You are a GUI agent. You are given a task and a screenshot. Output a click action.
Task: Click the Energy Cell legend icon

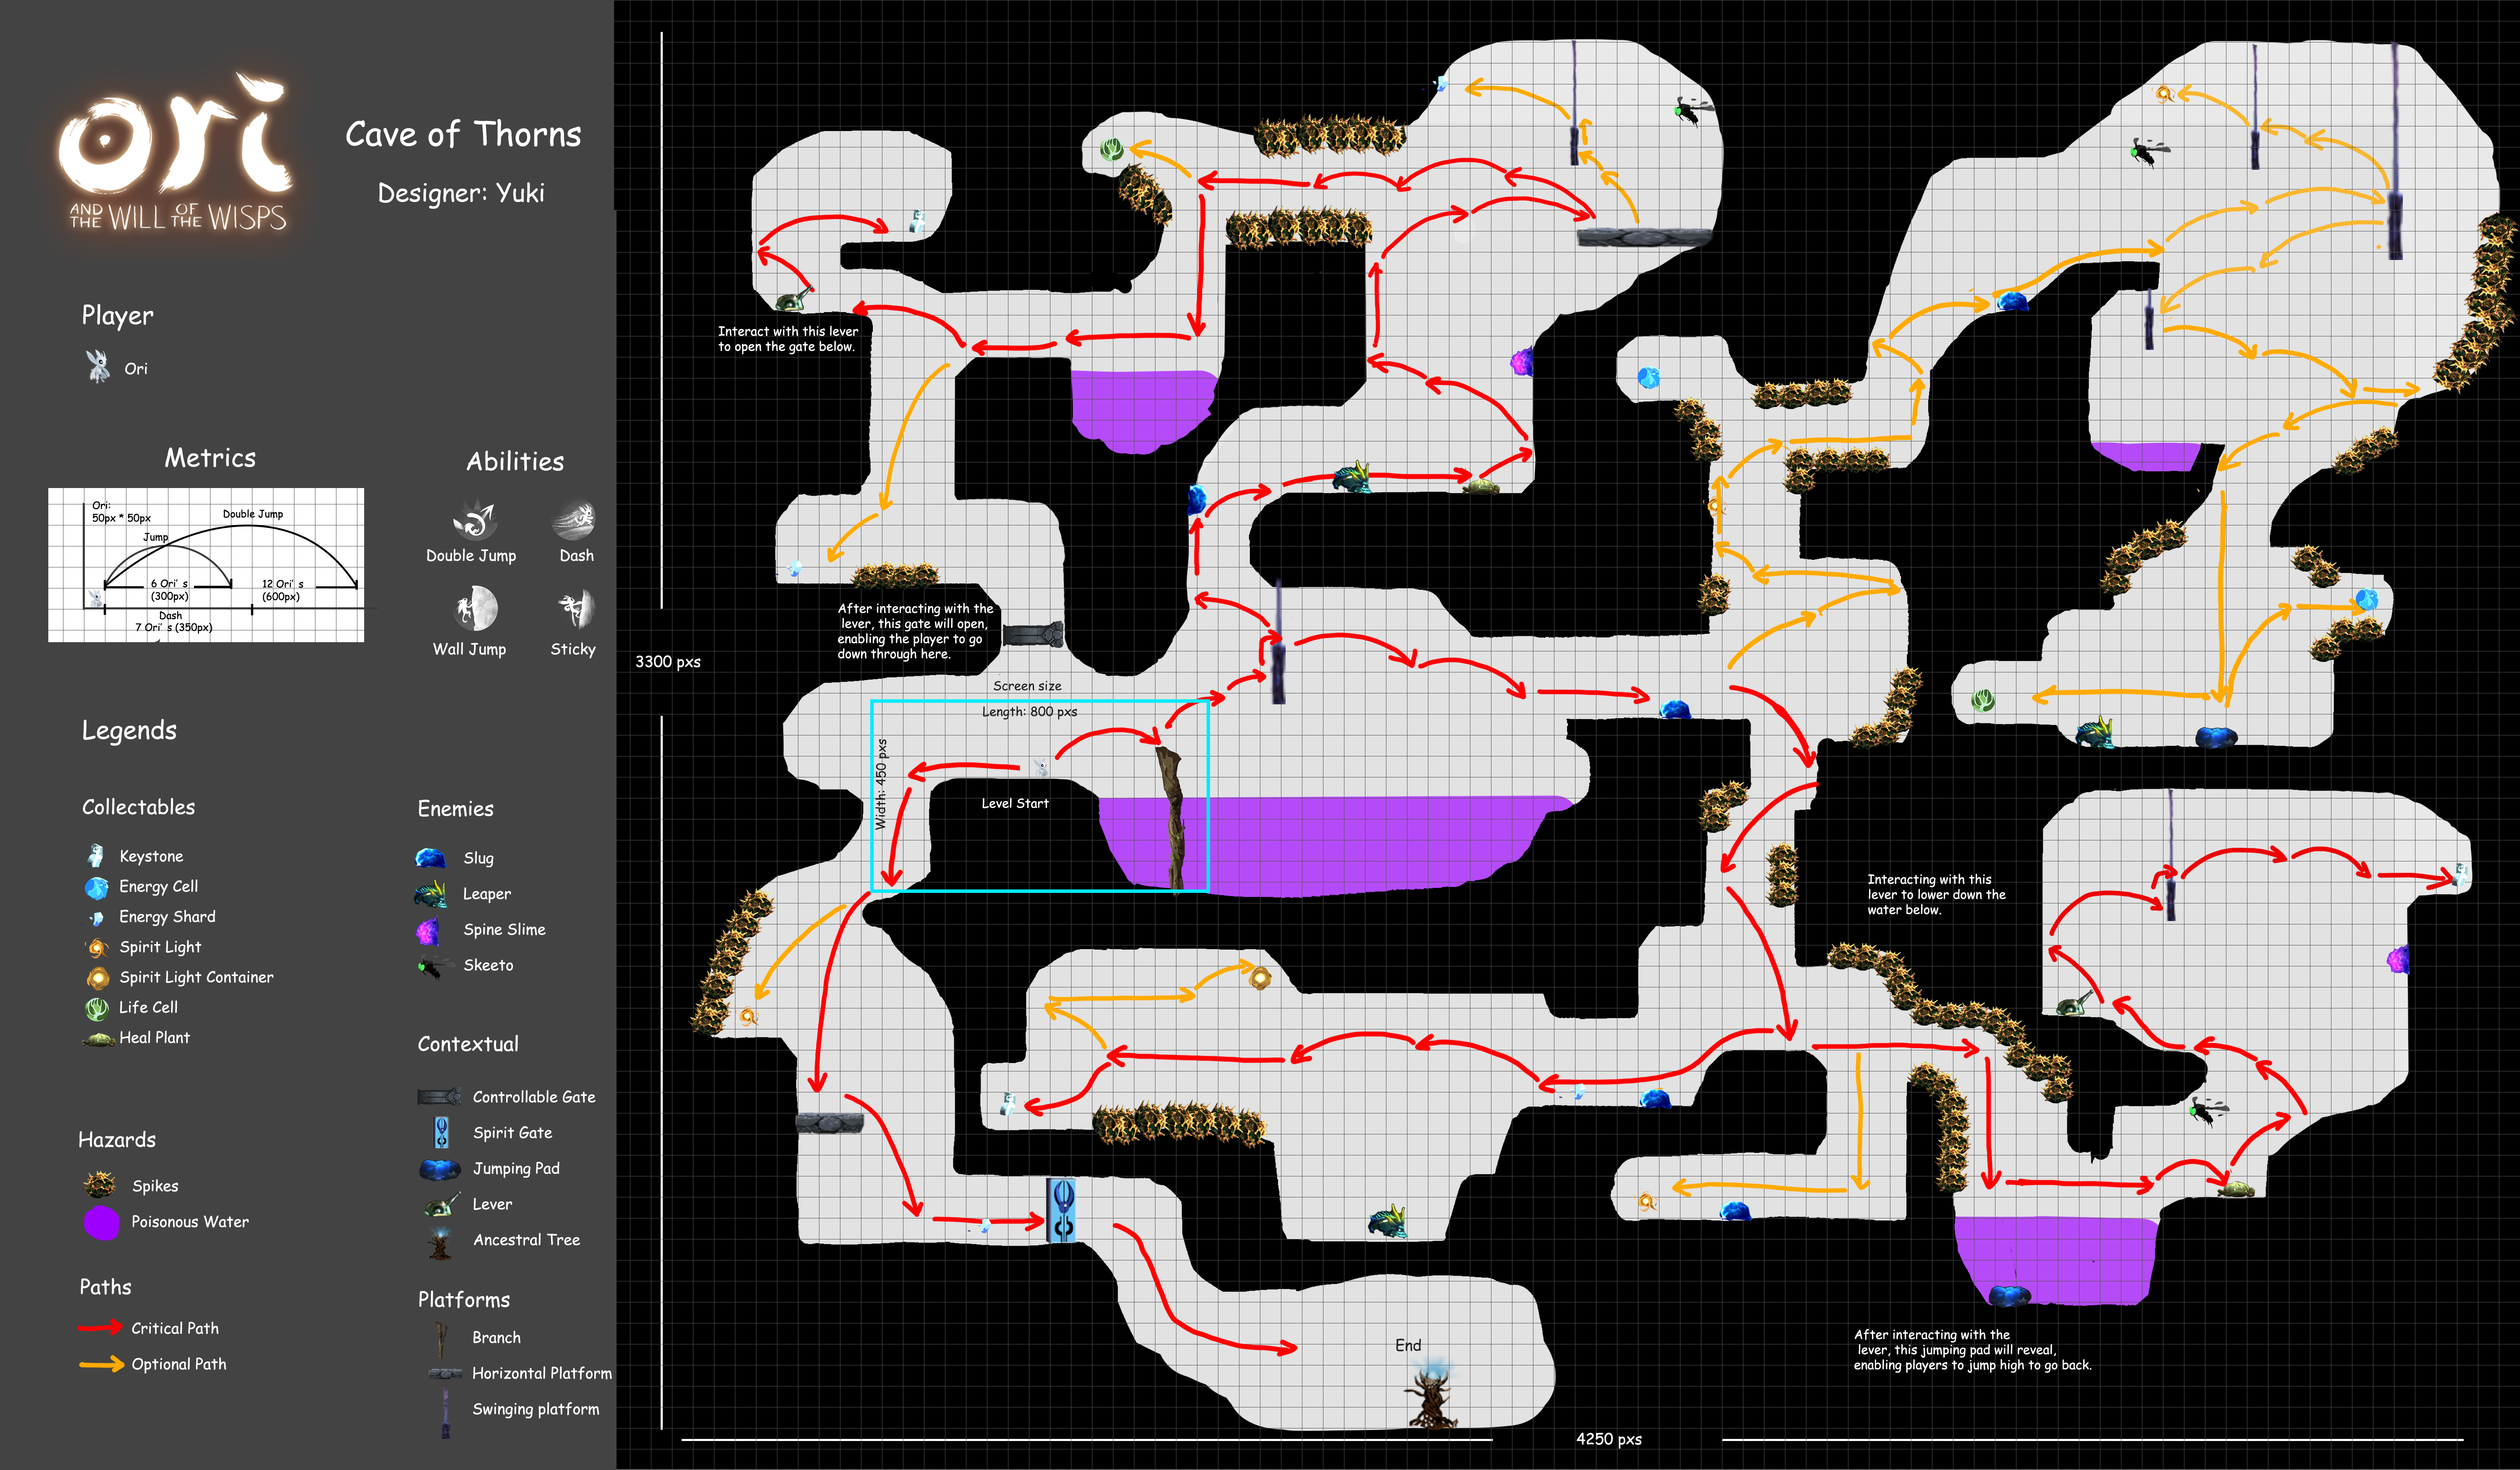click(x=97, y=887)
